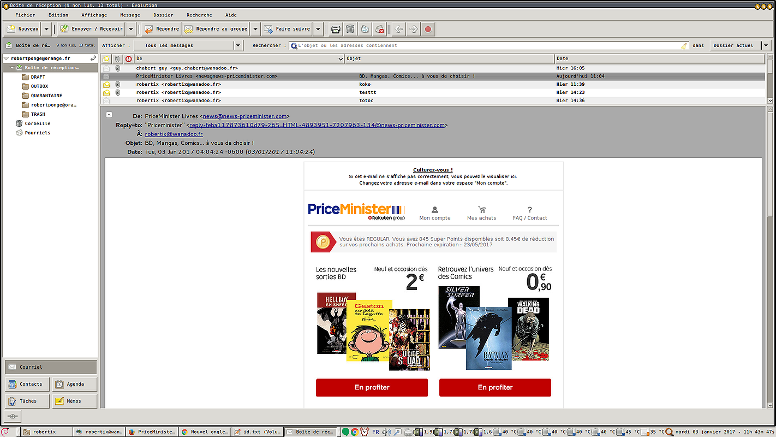Sort by attachment paperclip column header
Image resolution: width=776 pixels, height=437 pixels.
click(x=117, y=58)
